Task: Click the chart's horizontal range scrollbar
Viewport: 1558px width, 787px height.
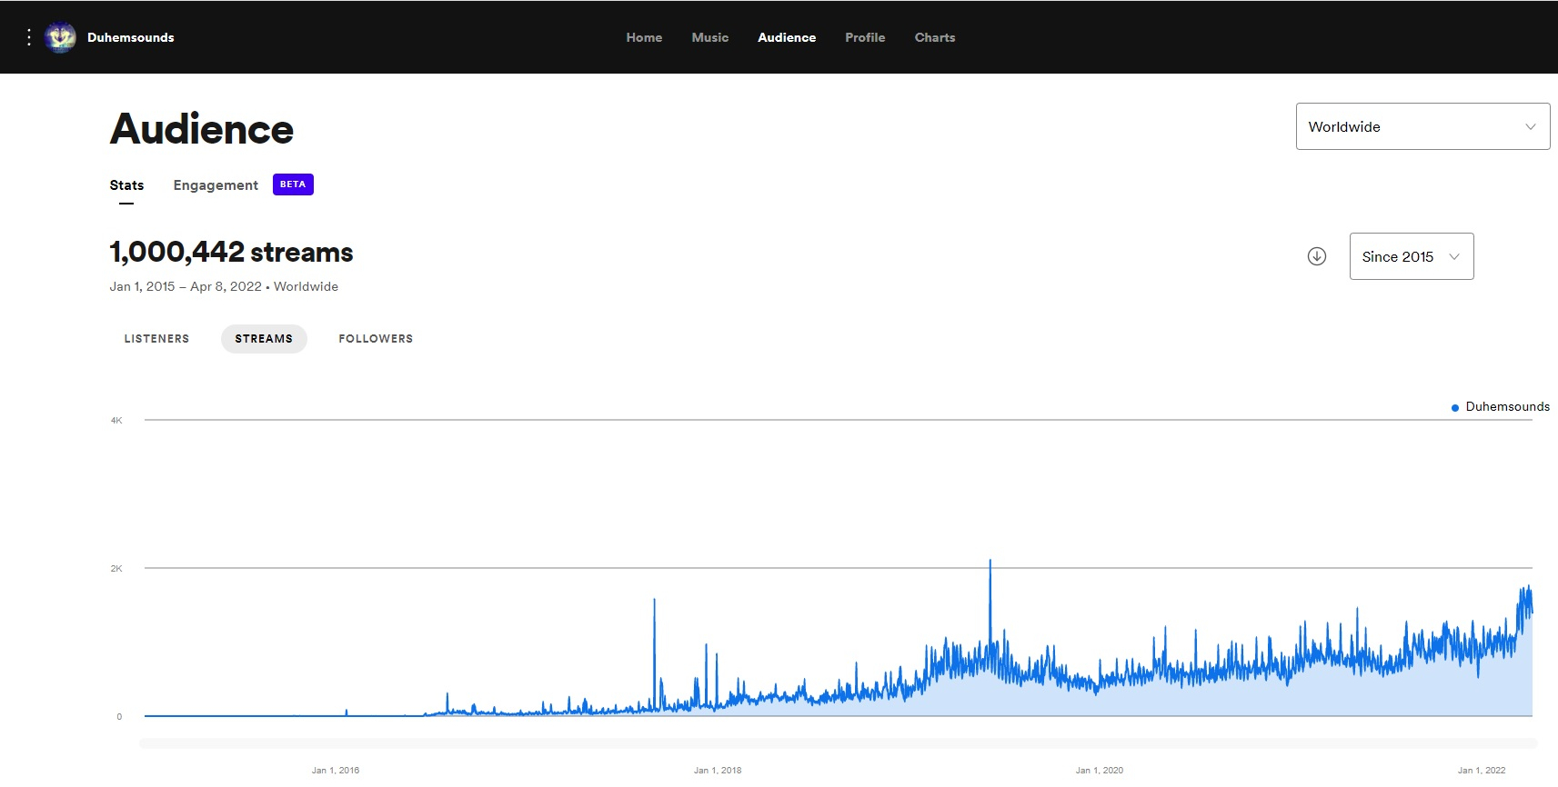Action: coord(837,743)
